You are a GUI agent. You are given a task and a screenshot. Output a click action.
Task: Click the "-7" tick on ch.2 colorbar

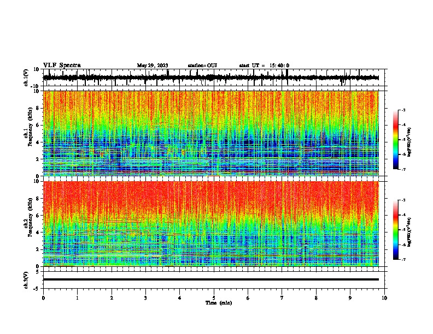click(x=403, y=260)
